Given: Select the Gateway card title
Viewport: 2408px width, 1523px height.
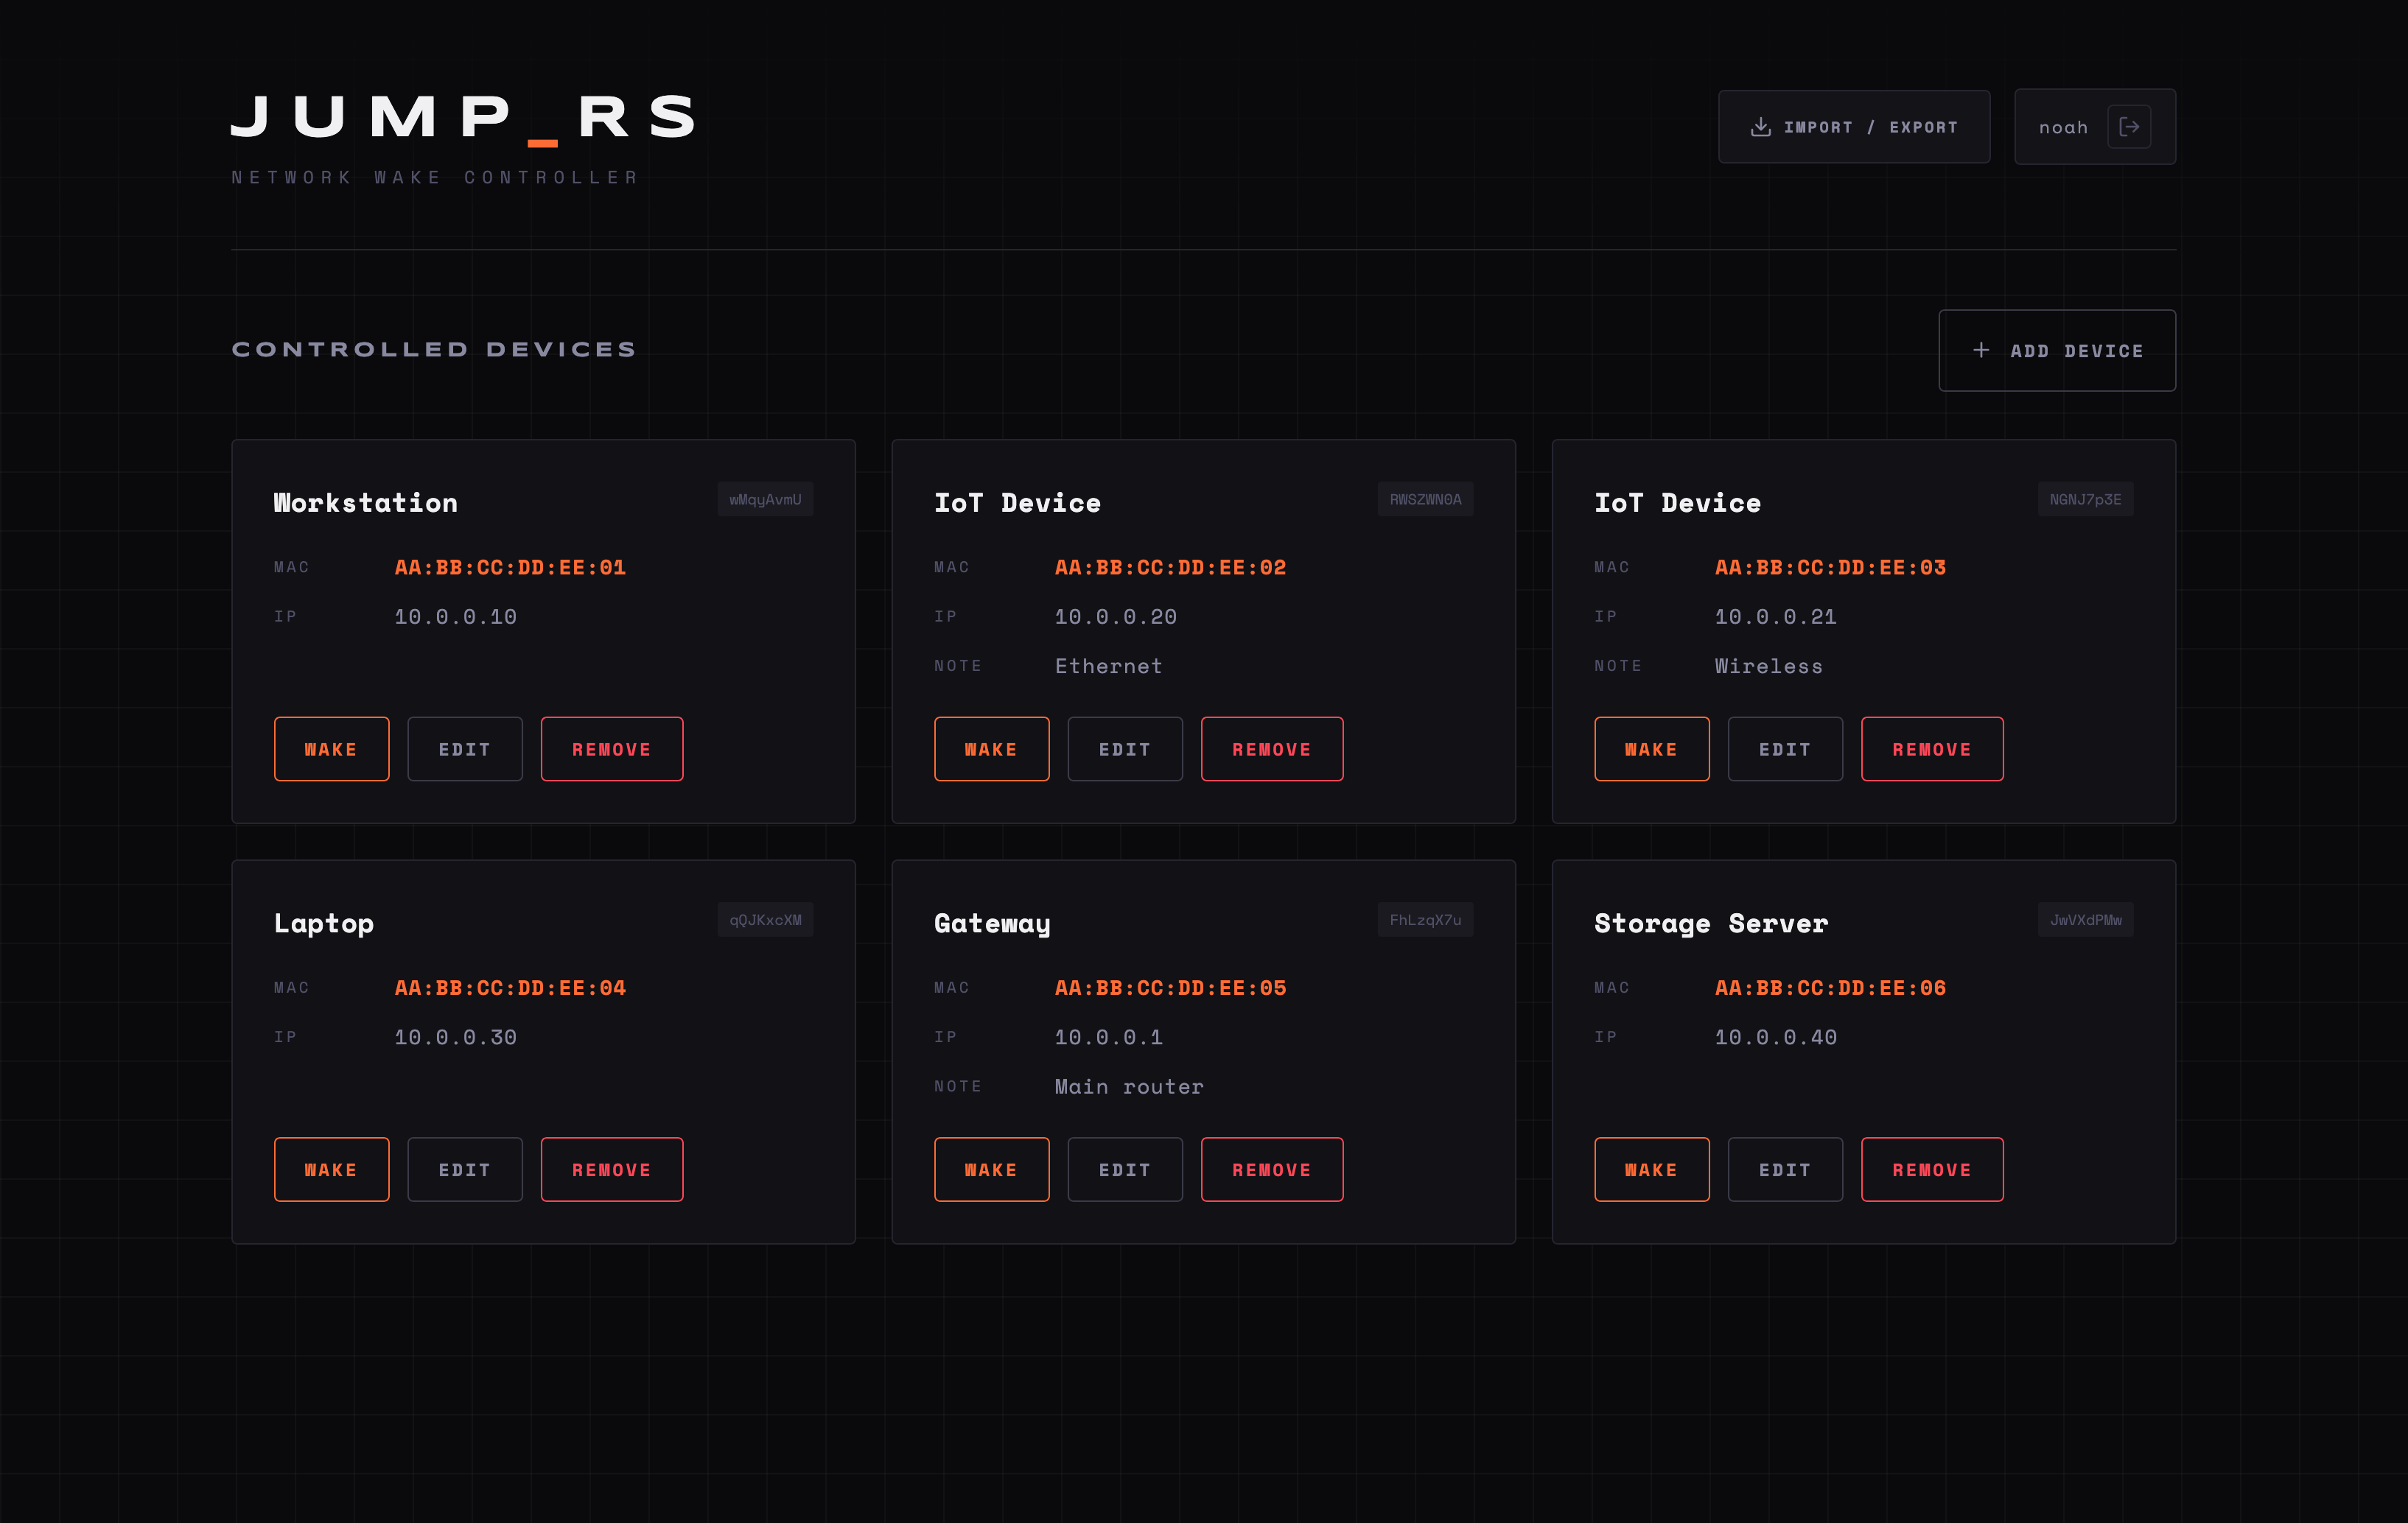Looking at the screenshot, I should (x=992, y=924).
